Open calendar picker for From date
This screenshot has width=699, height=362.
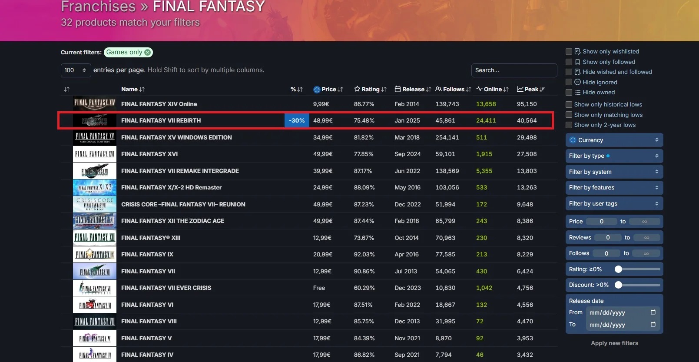click(x=653, y=312)
